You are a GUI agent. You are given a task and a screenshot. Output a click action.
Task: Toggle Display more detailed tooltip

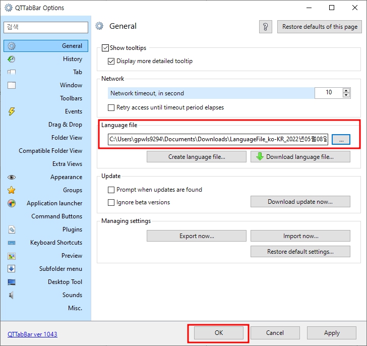pos(111,62)
